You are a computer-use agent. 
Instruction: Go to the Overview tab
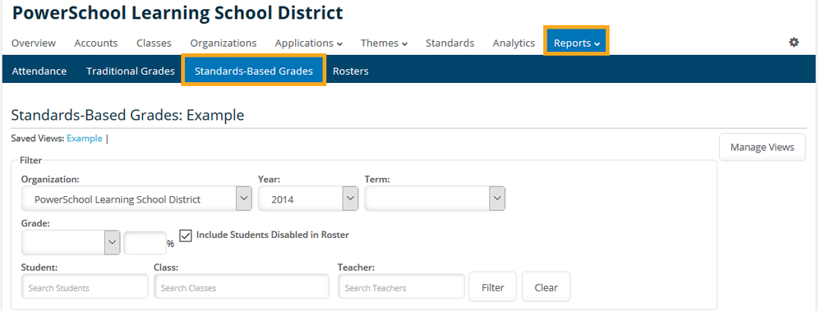(x=34, y=43)
